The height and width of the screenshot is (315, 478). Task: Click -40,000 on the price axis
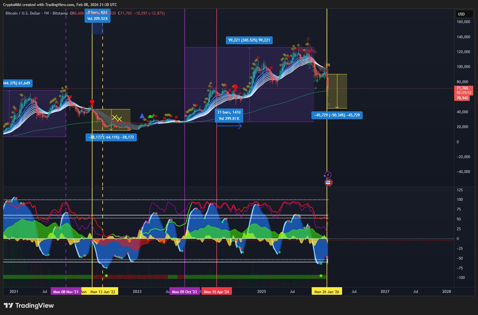coord(463,172)
